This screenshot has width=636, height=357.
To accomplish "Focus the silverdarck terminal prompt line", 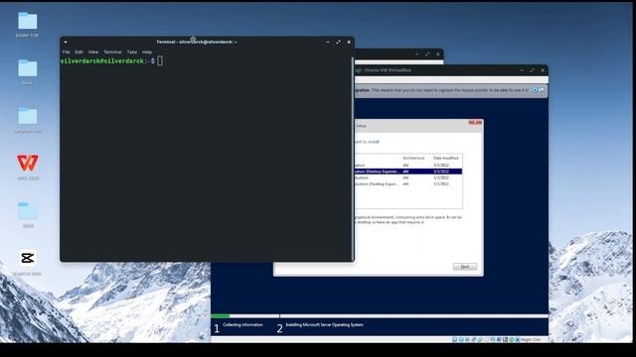I will [x=111, y=61].
